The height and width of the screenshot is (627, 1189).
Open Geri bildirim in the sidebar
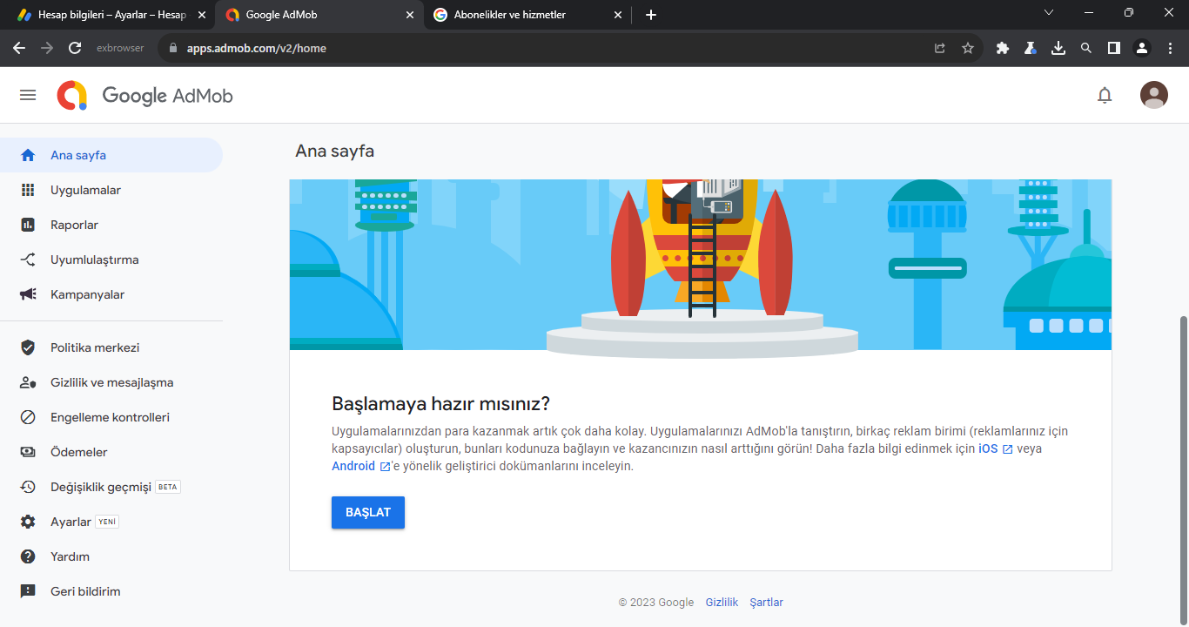point(111,591)
